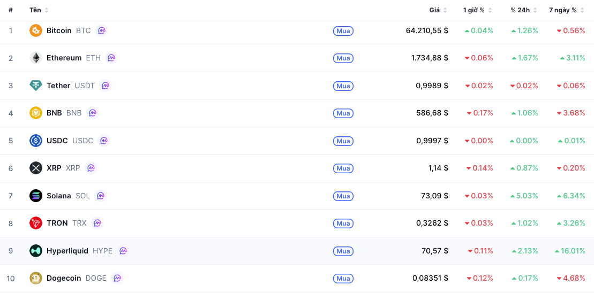The image size is (594, 293).
Task: Click the Solana price 73,09 $
Action: point(434,196)
